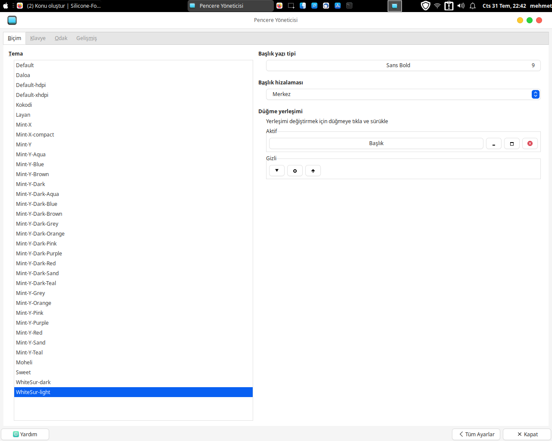Pick the Mint-Y-Dark-Grey theme

(133, 224)
